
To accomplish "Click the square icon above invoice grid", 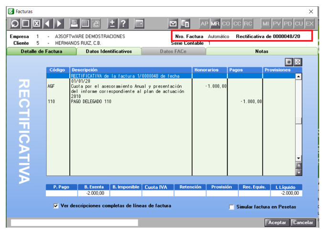I will [289, 62].
